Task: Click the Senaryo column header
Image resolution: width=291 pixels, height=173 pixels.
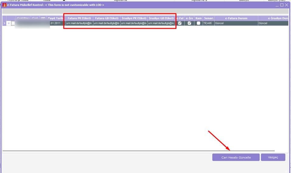Action: pyautogui.click(x=209, y=18)
